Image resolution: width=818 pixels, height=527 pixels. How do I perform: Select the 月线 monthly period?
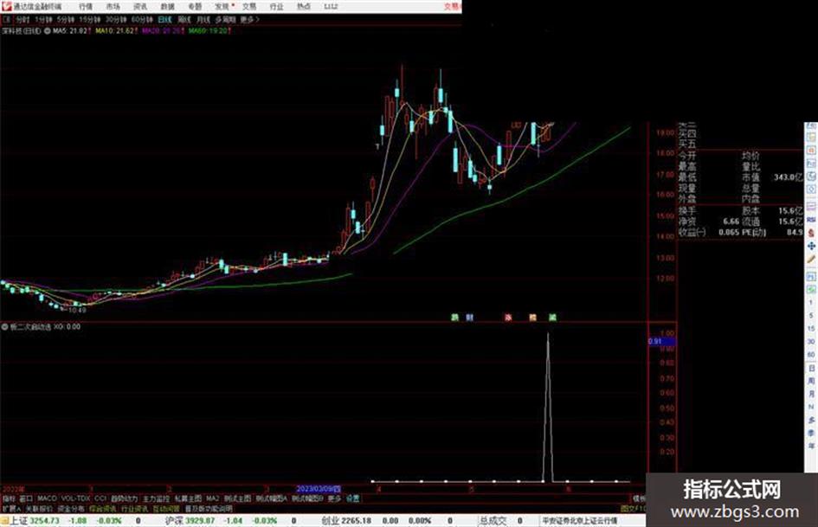pyautogui.click(x=203, y=19)
